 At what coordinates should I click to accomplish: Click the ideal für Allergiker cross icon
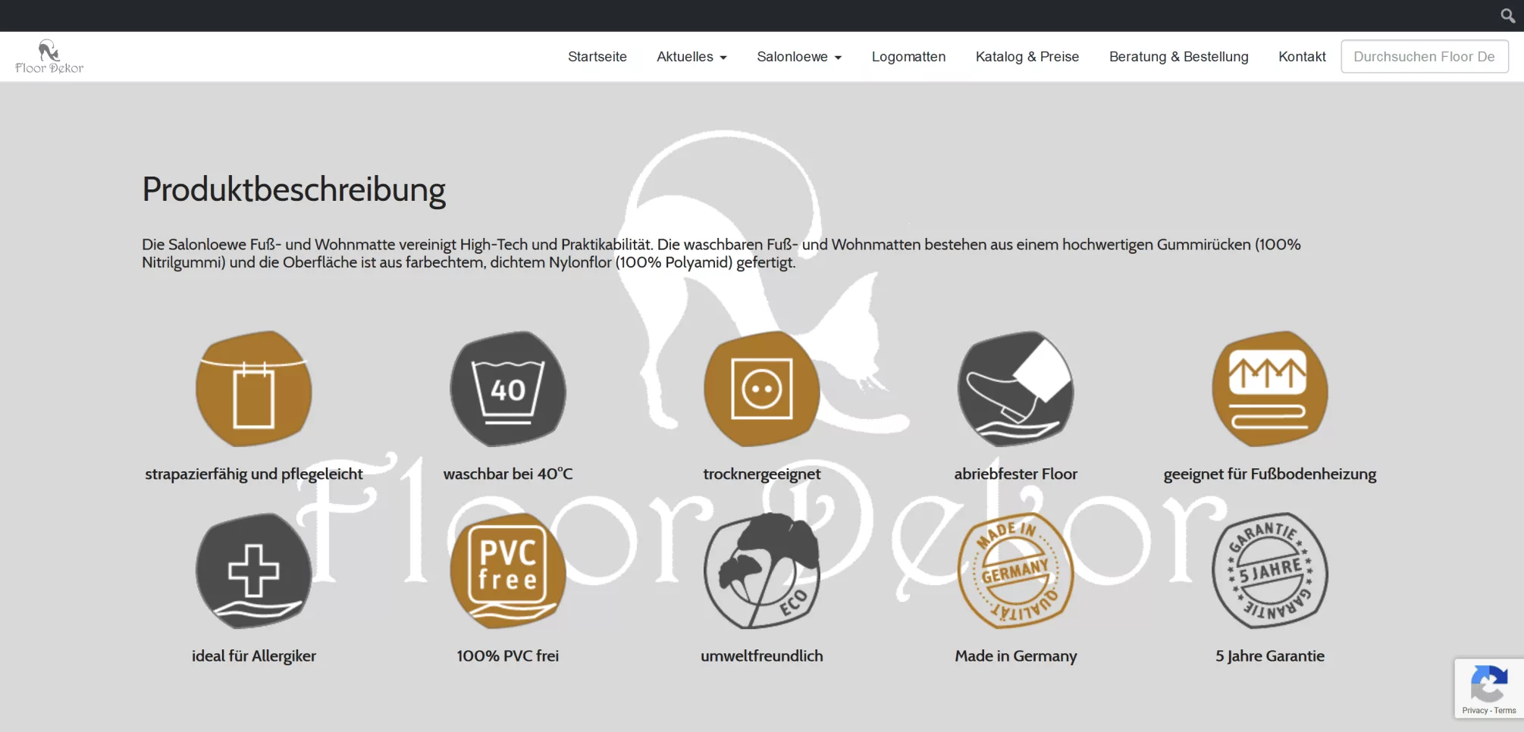tap(254, 571)
